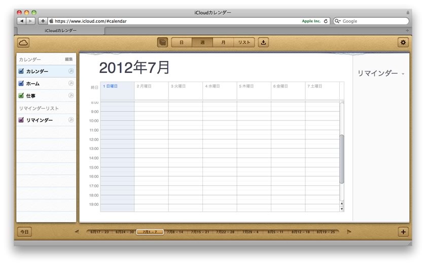The height and width of the screenshot is (265, 426).
Task: Switch to 週 (week) view
Action: [202, 43]
